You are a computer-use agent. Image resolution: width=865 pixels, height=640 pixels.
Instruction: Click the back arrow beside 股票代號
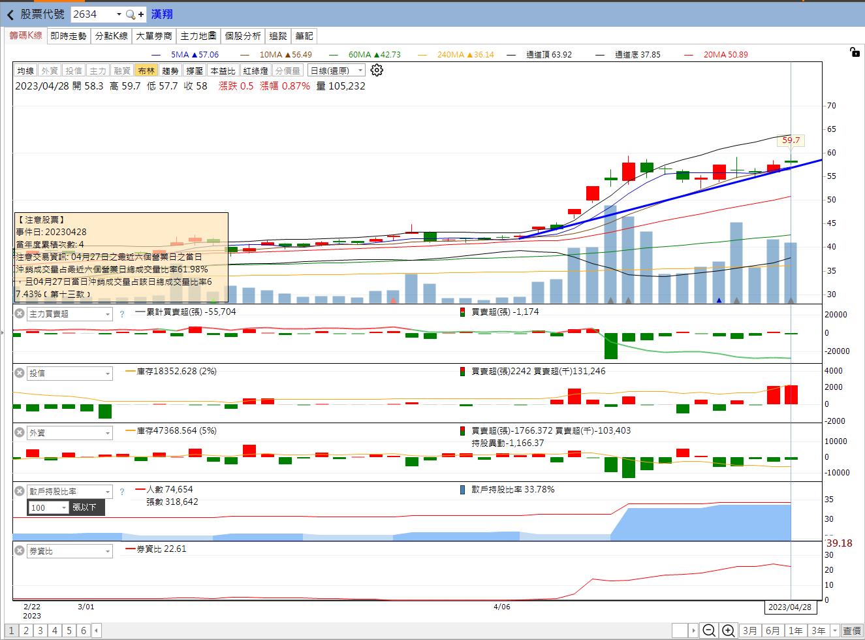[x=10, y=14]
